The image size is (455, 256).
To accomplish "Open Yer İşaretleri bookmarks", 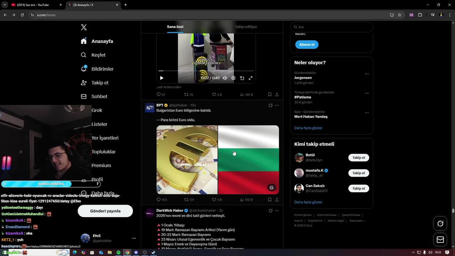I will [x=105, y=138].
